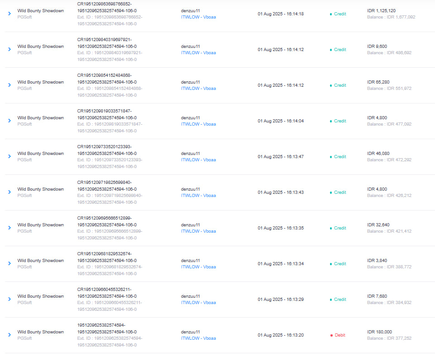This screenshot has height=356, width=435.
Task: Click transaction ID CR1951209681829532674
Action: pos(104,254)
